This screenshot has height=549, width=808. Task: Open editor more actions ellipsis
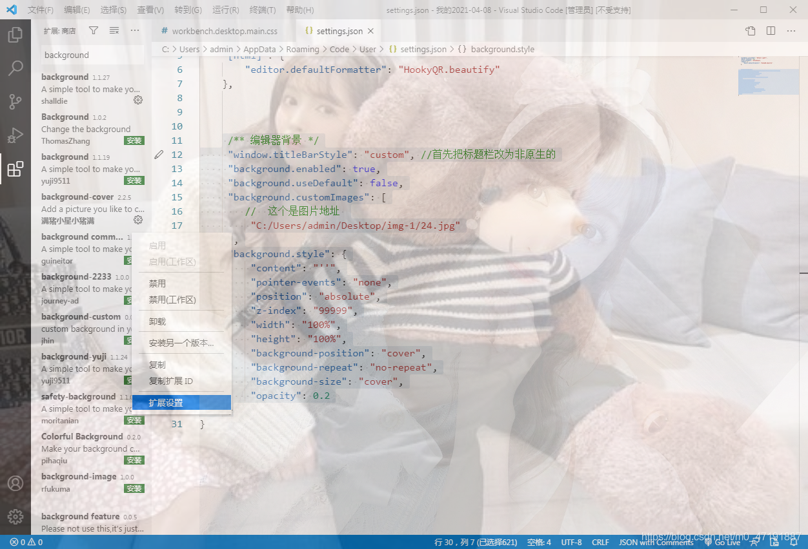pyautogui.click(x=791, y=30)
